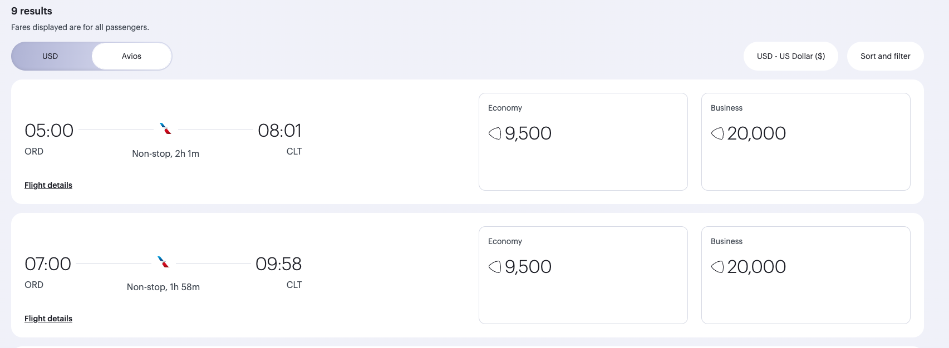Click the 09:58 CLT arrival time
This screenshot has width=949, height=348.
(x=278, y=264)
